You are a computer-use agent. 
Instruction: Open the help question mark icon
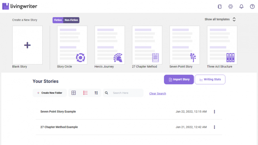point(252,6)
